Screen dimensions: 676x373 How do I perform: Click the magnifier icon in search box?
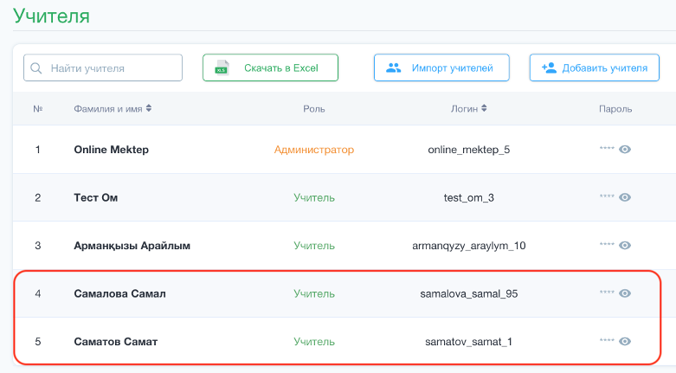click(36, 68)
